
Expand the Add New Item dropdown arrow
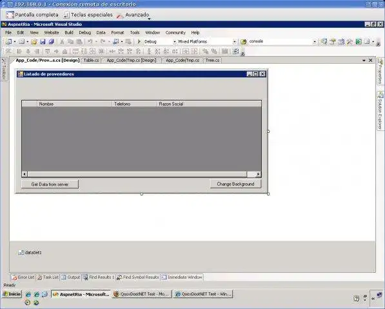pos(28,42)
